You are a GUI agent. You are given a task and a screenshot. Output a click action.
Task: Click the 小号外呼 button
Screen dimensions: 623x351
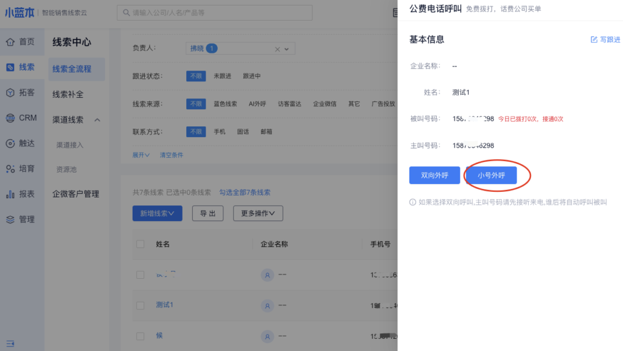click(491, 175)
